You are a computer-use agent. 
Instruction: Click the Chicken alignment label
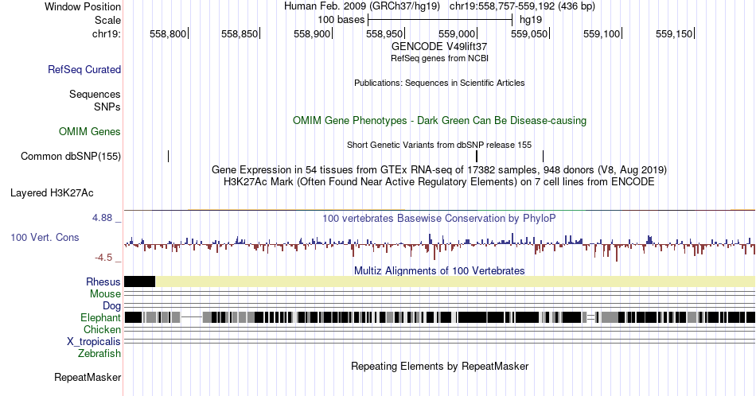[x=102, y=329]
